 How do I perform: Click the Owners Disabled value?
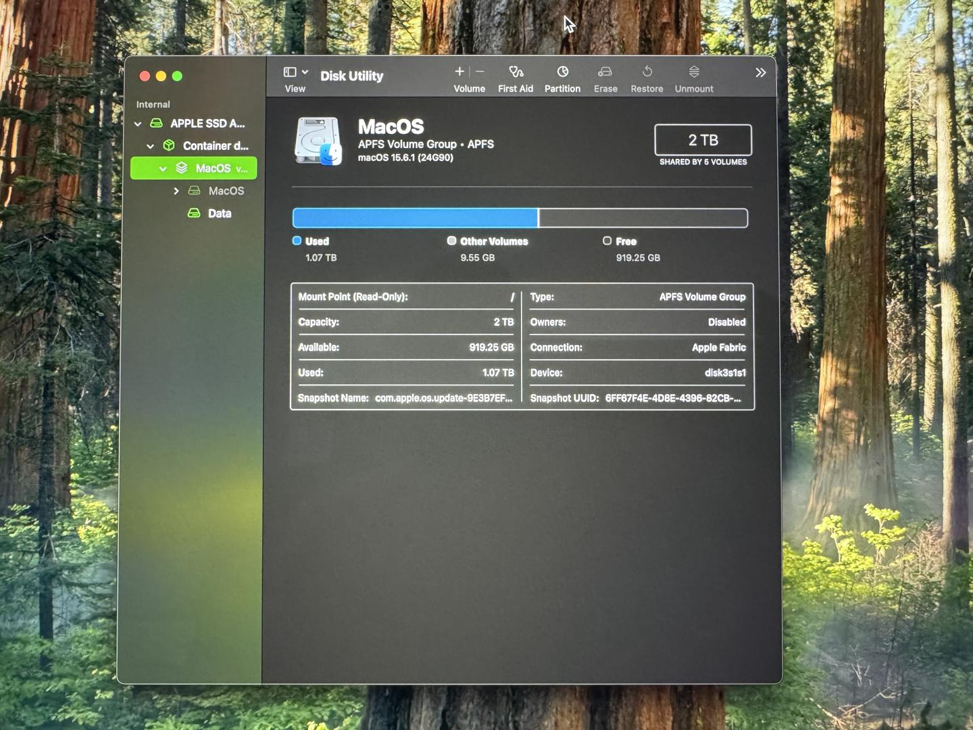click(726, 322)
